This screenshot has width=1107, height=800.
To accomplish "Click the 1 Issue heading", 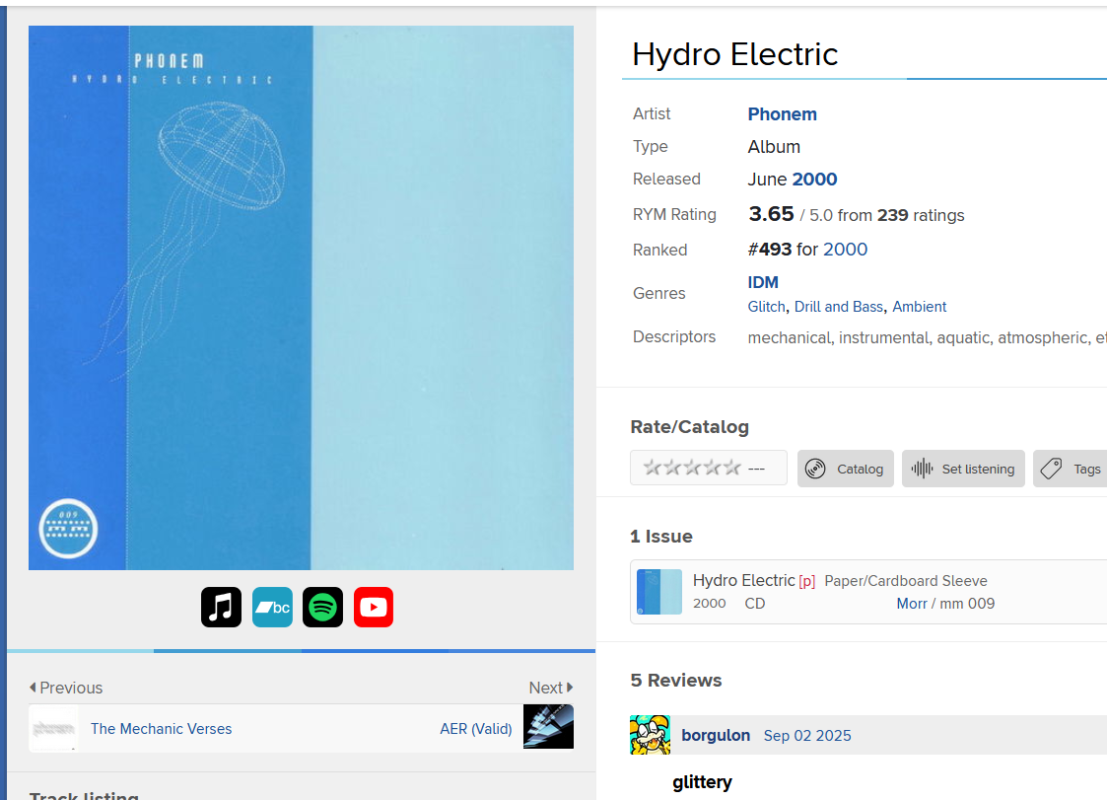I will [x=661, y=537].
